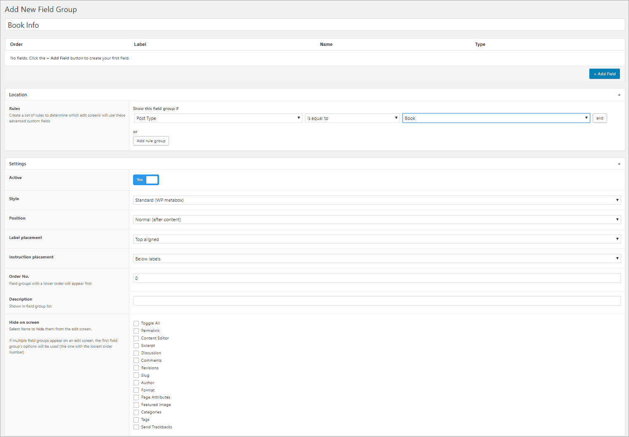Check the Permalink checkbox
Screen dimensions: 629x437
tap(136, 331)
